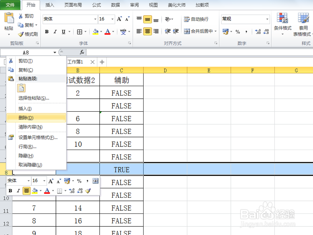
Task: Switch to 公式 ribbon tab
Action: coord(96,5)
